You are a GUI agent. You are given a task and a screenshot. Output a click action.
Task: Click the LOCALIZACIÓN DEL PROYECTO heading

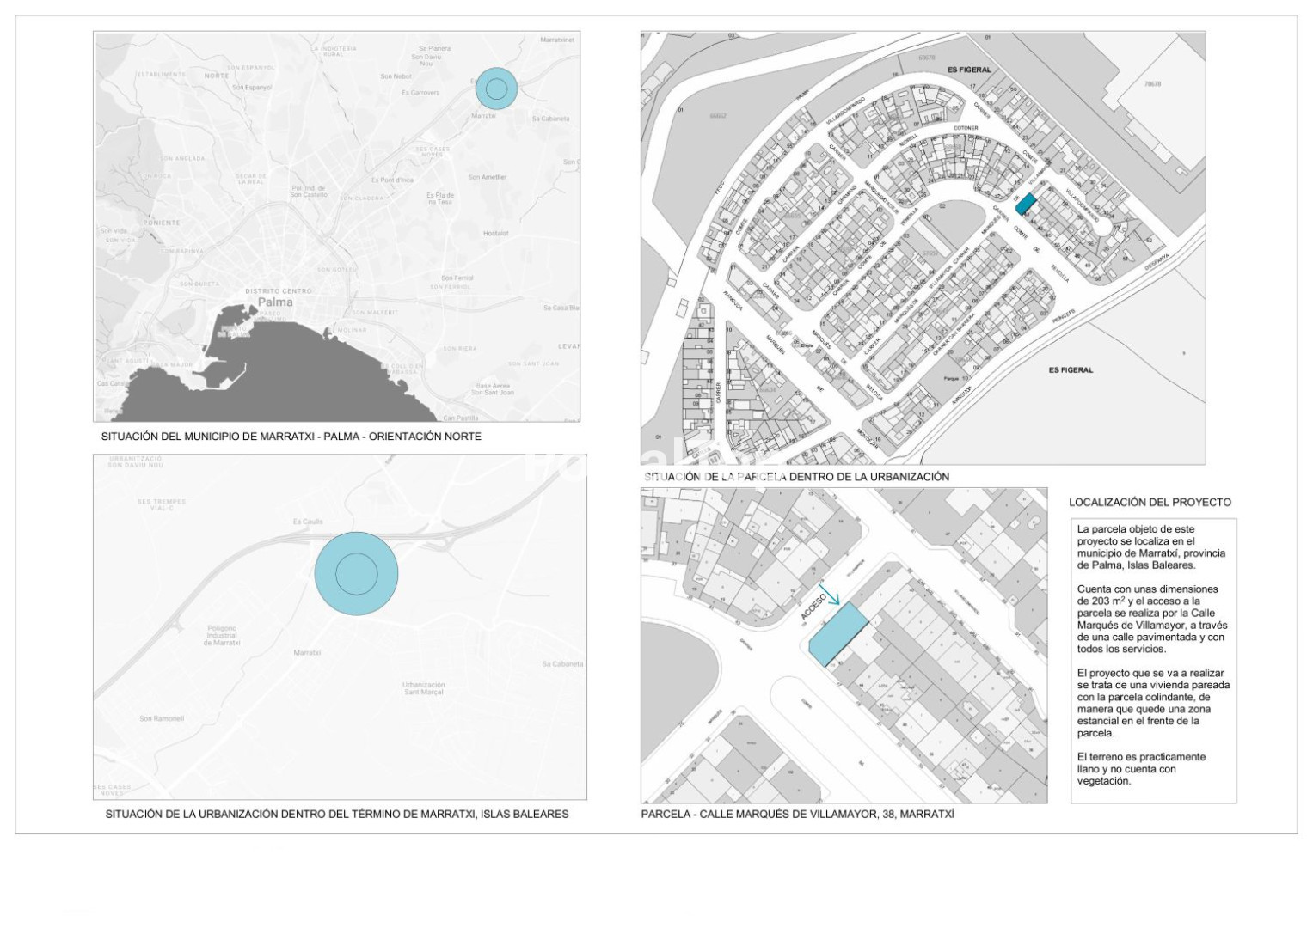coord(1150,503)
